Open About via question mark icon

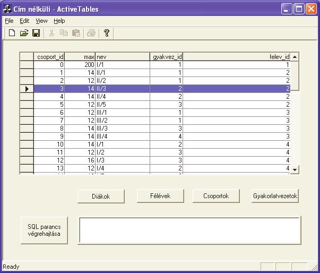click(x=107, y=33)
